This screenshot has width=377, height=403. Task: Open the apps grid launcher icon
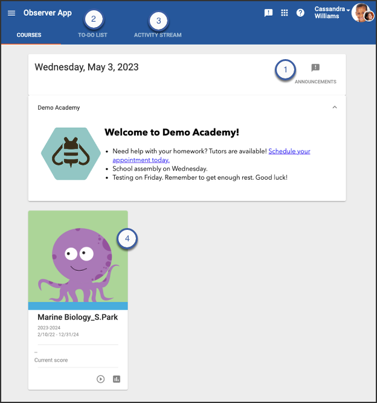[285, 13]
